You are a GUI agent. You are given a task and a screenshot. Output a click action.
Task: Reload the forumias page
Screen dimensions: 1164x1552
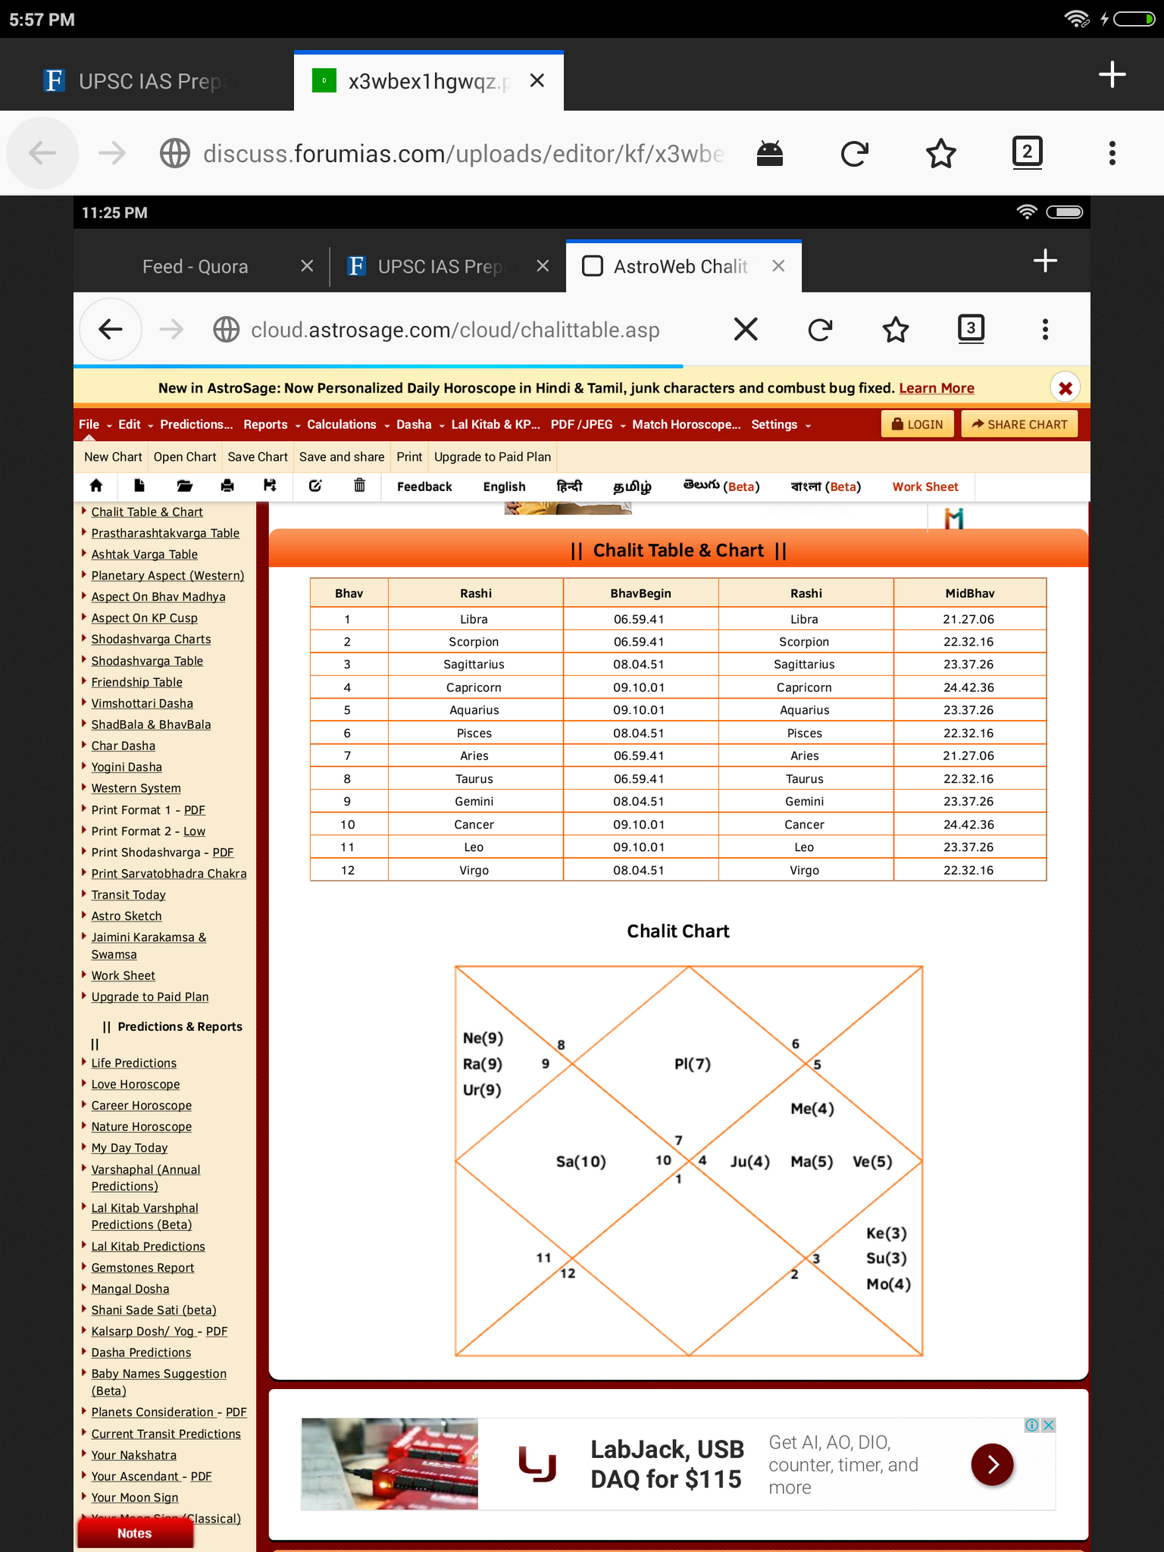point(855,153)
